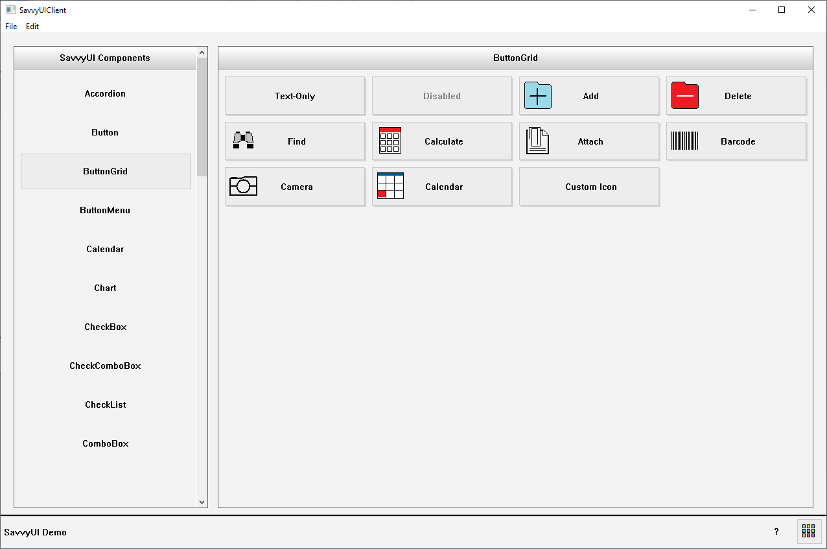
Task: Select CheckComboBox from the components list
Action: pos(105,366)
